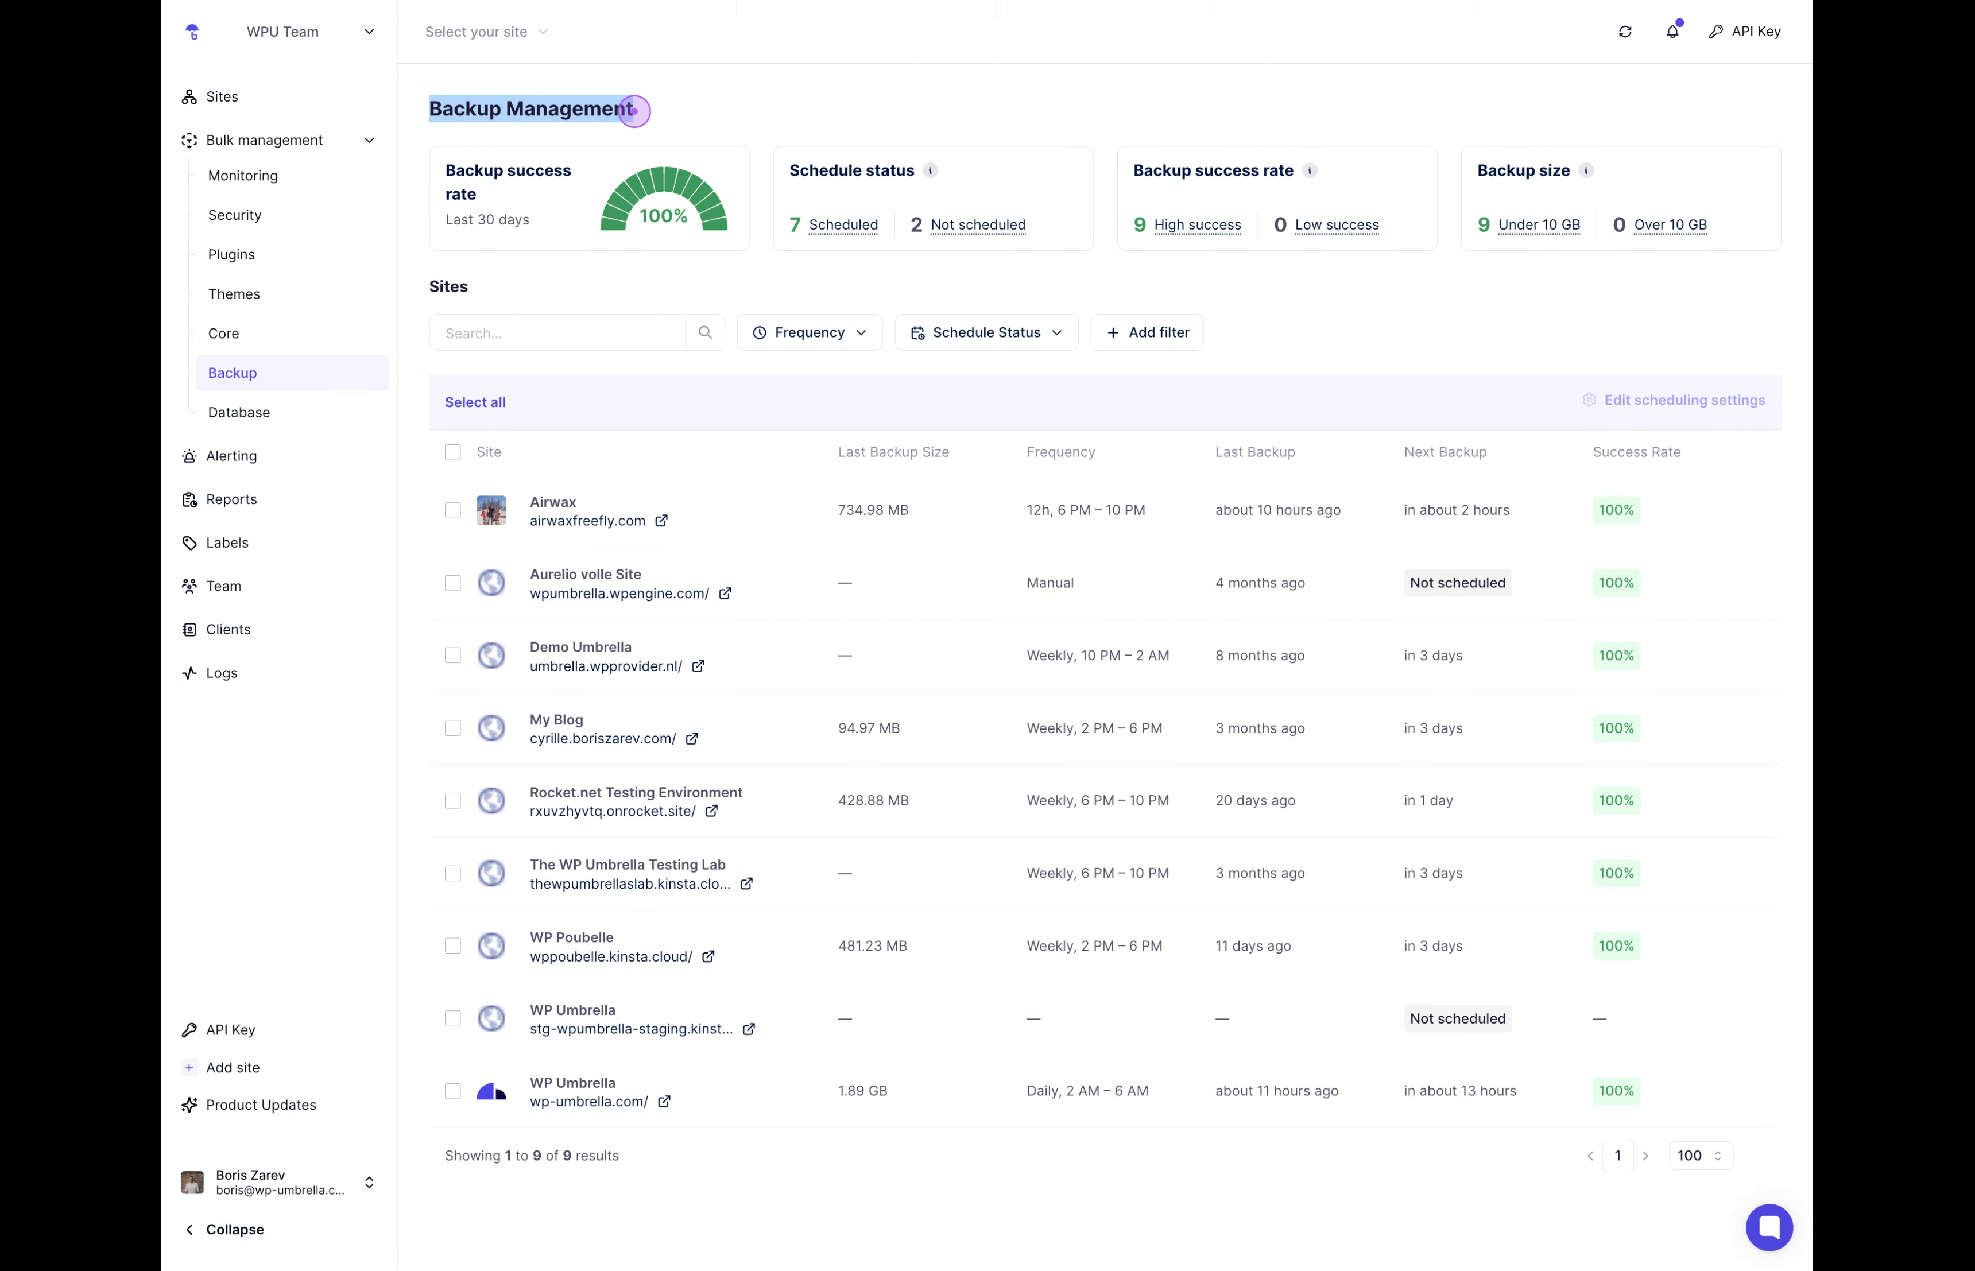This screenshot has height=1271, width=1975.
Task: Open the WPU Team workspace dropdown
Action: [309, 32]
